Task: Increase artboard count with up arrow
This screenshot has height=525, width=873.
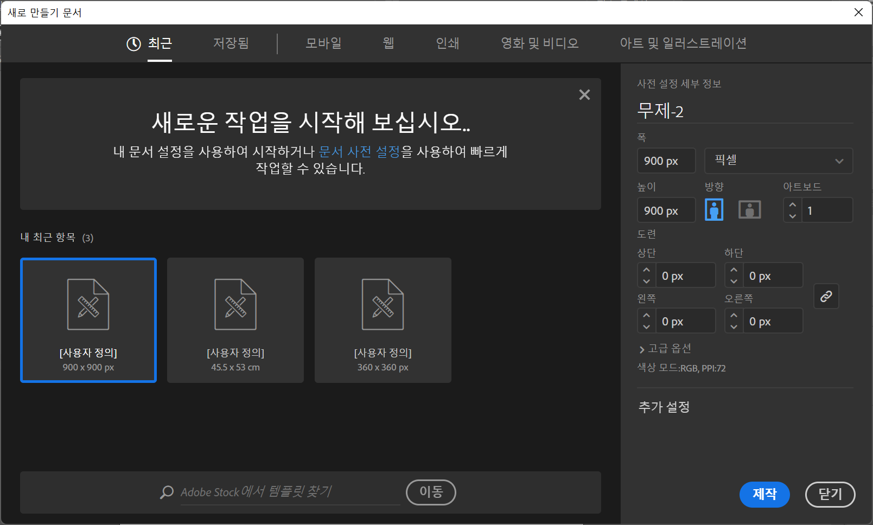Action: 793,204
